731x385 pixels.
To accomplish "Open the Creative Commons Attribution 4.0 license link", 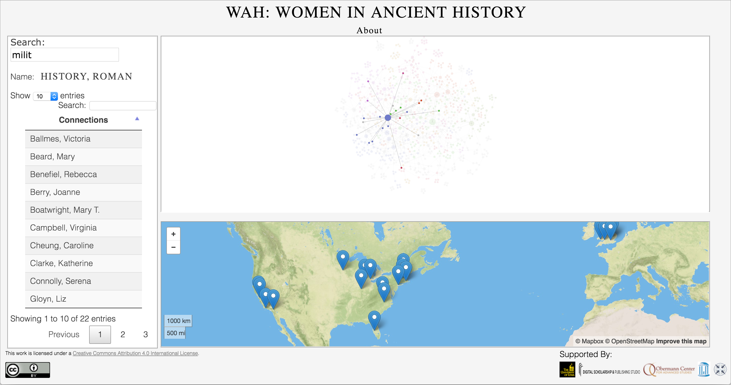I will point(135,353).
